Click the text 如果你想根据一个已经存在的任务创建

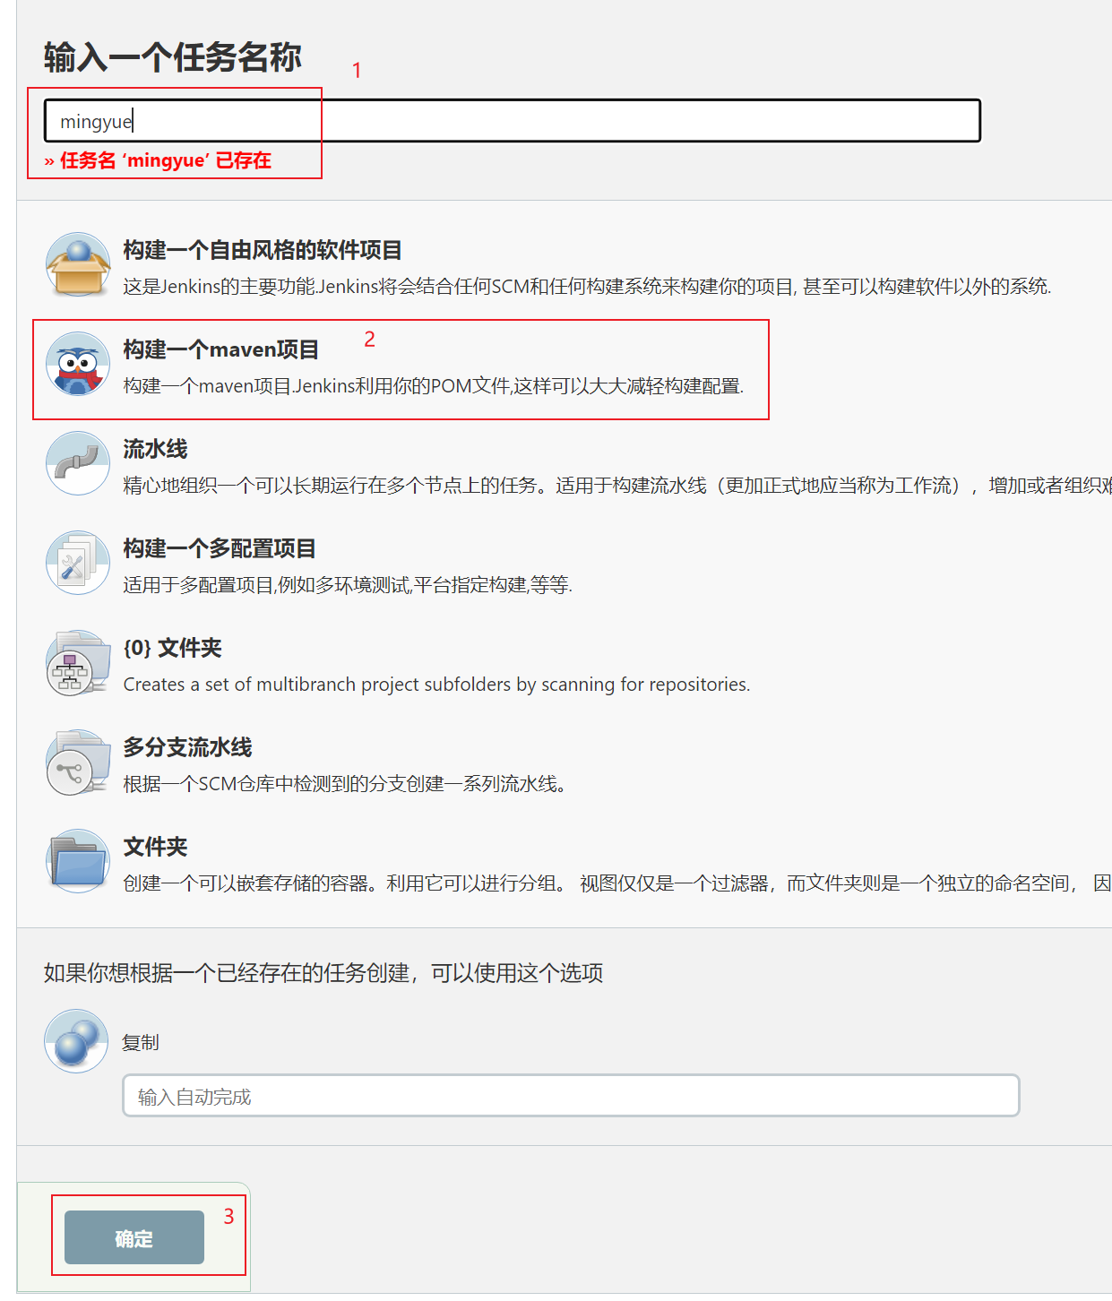323,973
